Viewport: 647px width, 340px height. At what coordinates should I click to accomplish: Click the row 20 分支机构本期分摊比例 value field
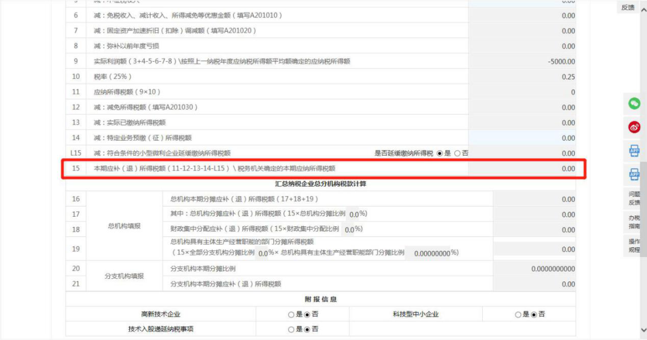click(534, 269)
